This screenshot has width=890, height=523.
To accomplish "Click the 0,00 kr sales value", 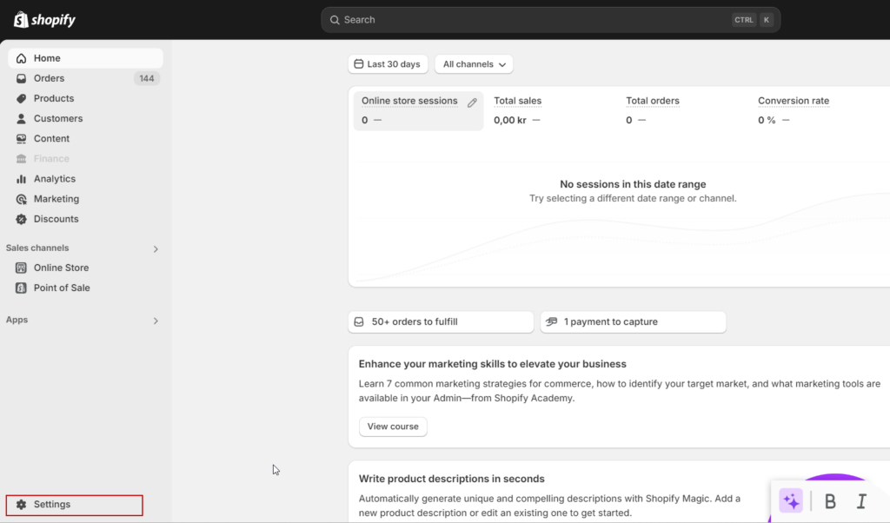I will coord(509,120).
